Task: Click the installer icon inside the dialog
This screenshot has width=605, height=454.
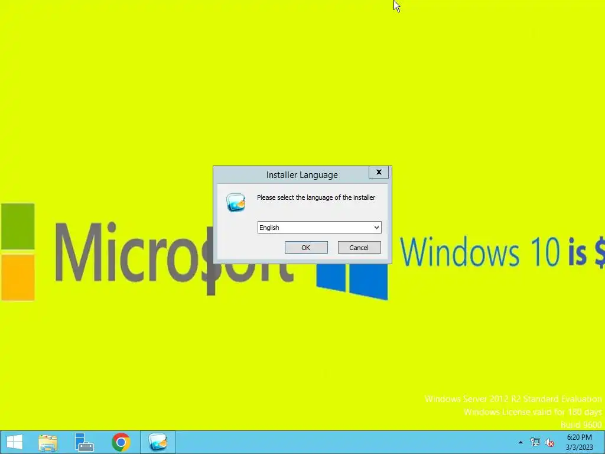Action: [236, 202]
